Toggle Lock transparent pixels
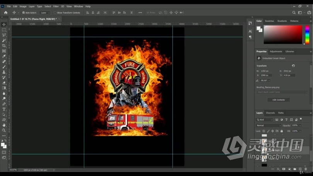The height and width of the screenshot is (176, 313). [264, 131]
